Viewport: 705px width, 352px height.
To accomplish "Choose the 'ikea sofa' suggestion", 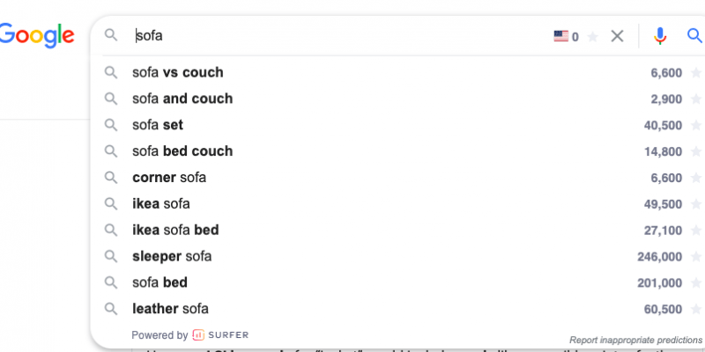I will (161, 204).
